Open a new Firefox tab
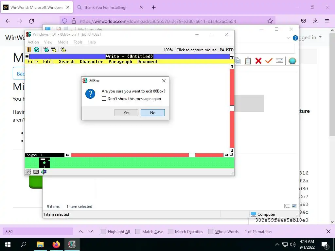Viewport: 335px width, 251px height. coord(154,7)
